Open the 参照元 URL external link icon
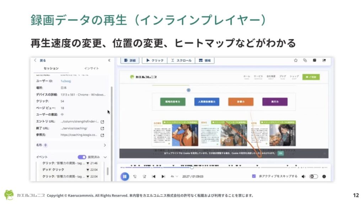 (102, 135)
